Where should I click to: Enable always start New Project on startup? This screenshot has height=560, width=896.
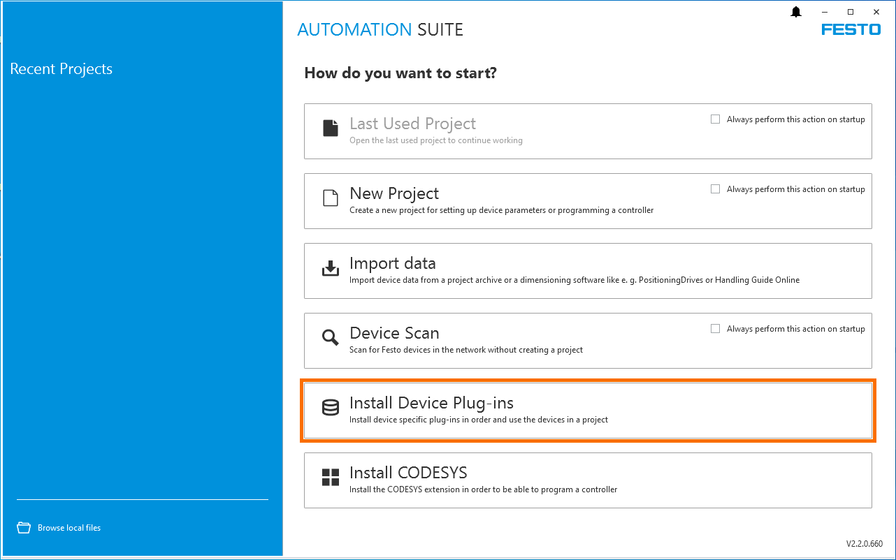(715, 189)
